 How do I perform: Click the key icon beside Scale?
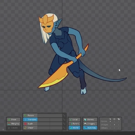point(64,124)
